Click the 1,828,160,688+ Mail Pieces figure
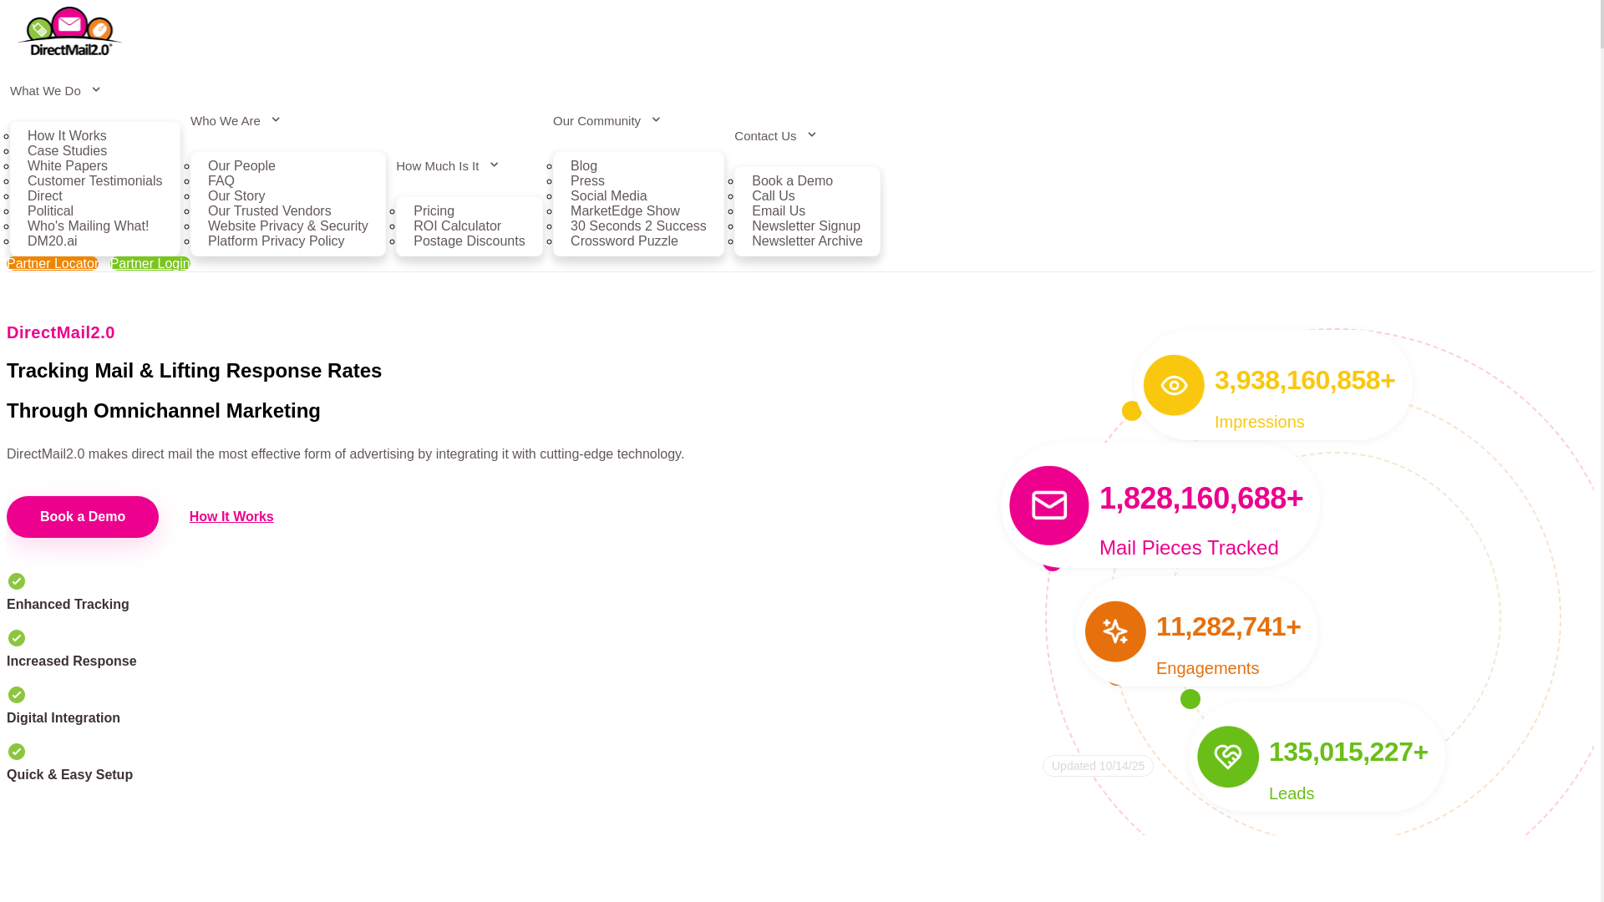The width and height of the screenshot is (1604, 902). click(1201, 499)
